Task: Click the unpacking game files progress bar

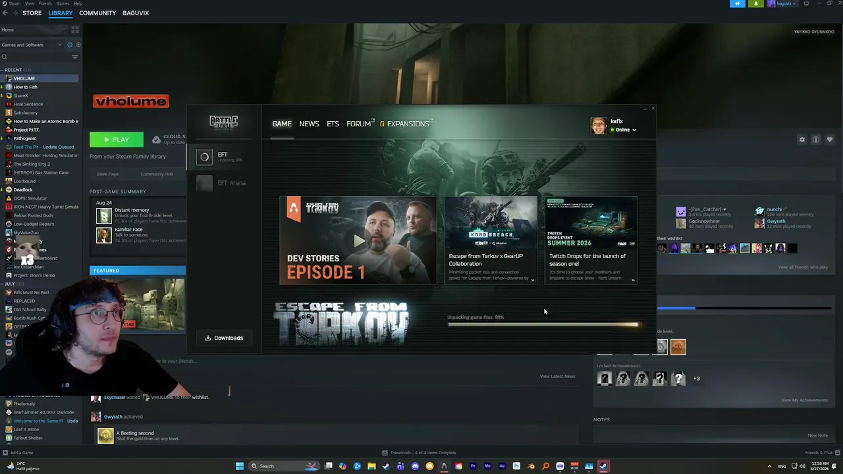Action: [543, 325]
